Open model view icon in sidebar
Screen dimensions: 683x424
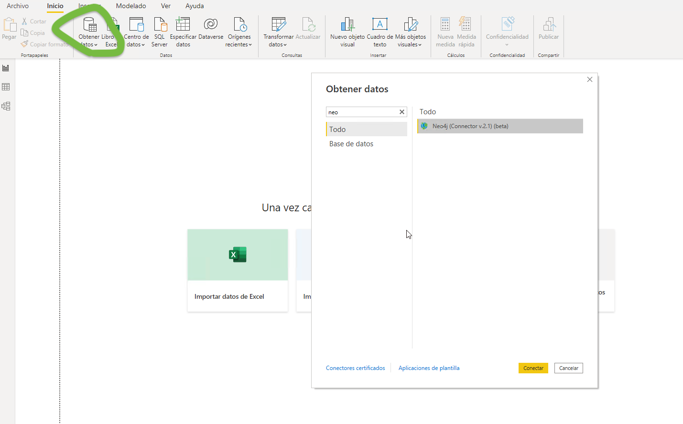click(6, 106)
